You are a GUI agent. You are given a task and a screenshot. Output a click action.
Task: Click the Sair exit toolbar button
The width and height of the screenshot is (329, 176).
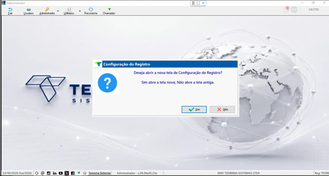[10, 11]
